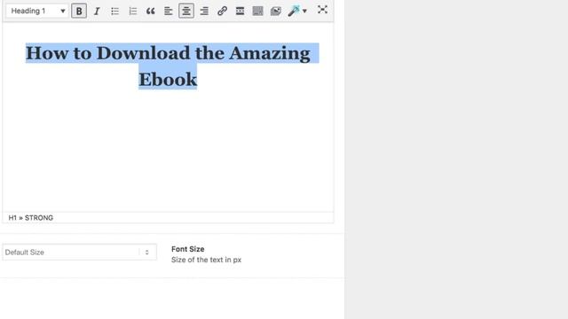The width and height of the screenshot is (568, 319).
Task: Open the Heading 1 format dropdown
Action: [x=37, y=11]
